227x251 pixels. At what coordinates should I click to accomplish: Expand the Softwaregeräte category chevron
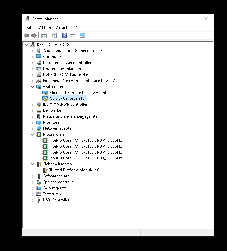33,176
